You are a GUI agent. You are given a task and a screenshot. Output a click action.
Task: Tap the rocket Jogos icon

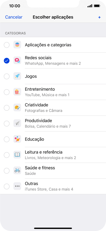[x=17, y=76]
